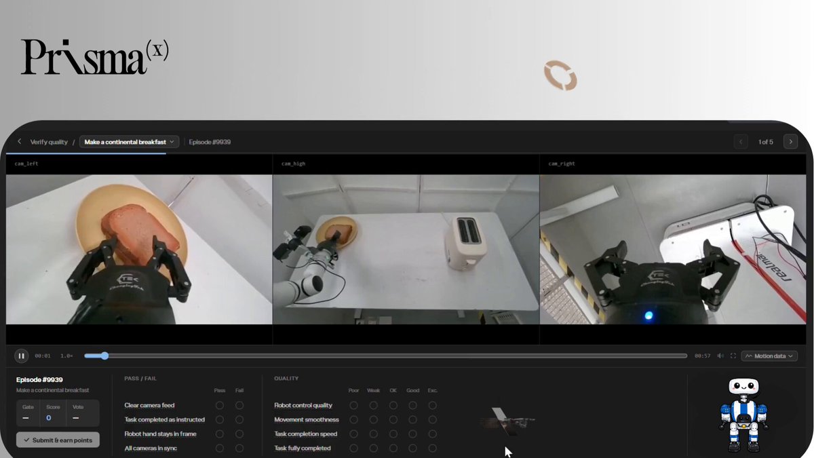The width and height of the screenshot is (814, 458).
Task: Mark Task completed as instructed as Pass
Action: [x=219, y=419]
